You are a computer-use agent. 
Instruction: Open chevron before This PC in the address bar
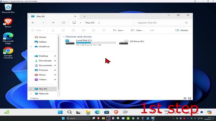(81, 23)
